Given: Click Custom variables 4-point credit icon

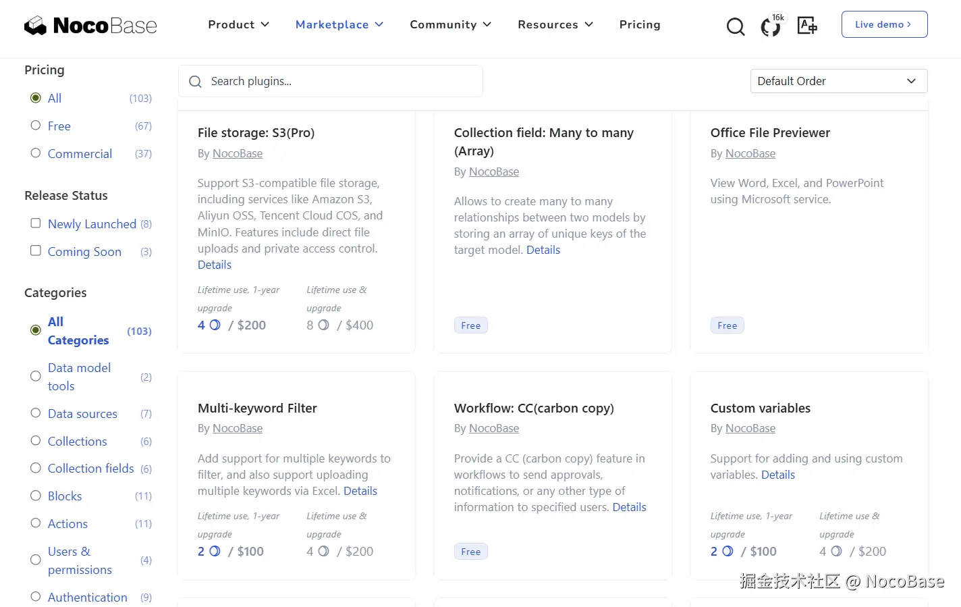Looking at the screenshot, I should click(836, 551).
